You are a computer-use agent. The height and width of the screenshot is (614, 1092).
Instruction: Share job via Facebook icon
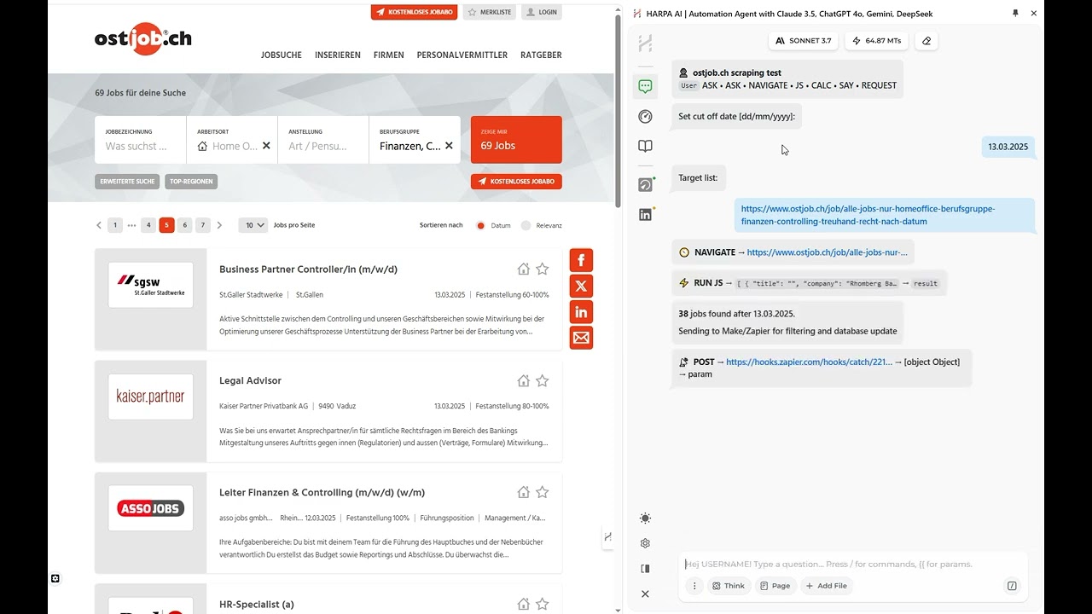581,260
